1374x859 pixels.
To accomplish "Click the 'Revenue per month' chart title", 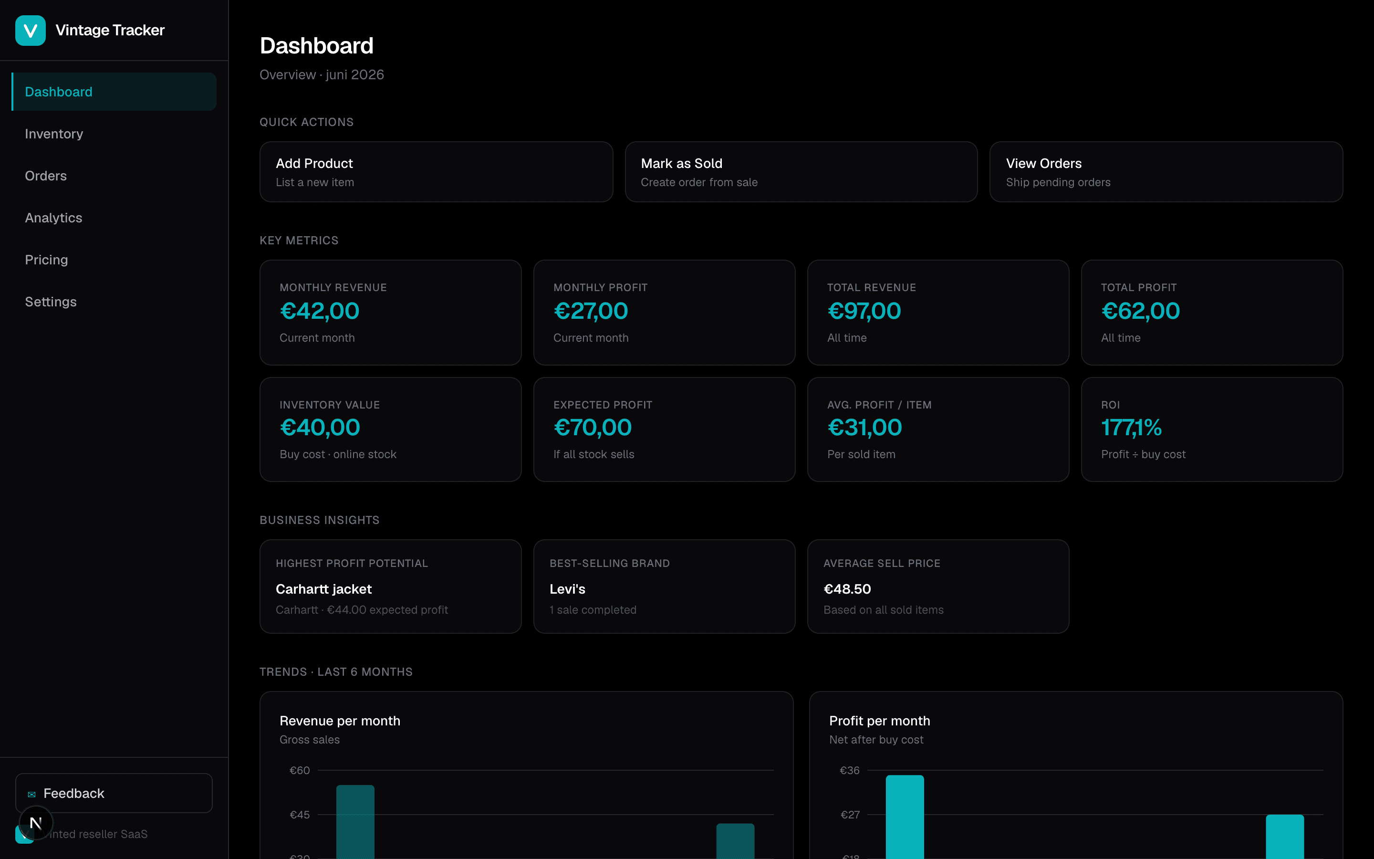I will pos(340,721).
